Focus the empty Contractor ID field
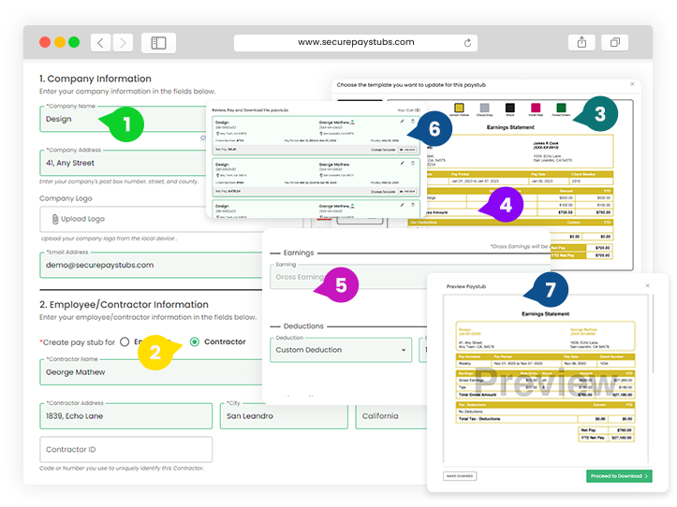Screen dimensions: 677x507 click(126, 450)
